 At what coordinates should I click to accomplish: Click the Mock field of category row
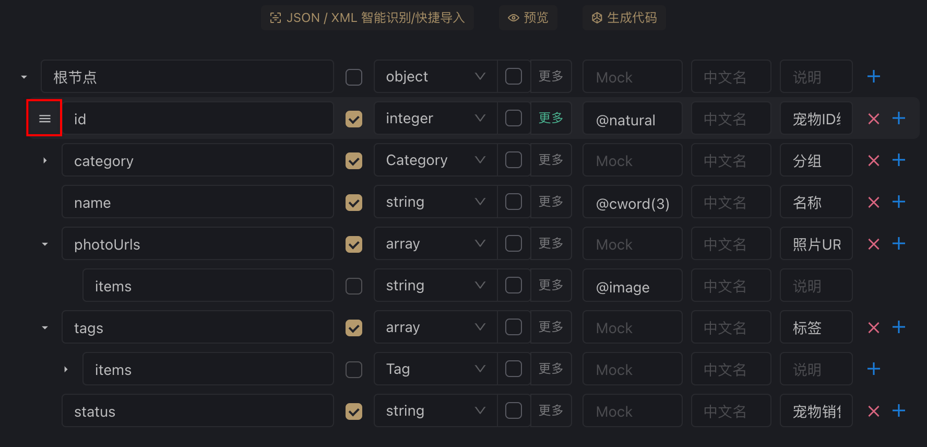633,160
